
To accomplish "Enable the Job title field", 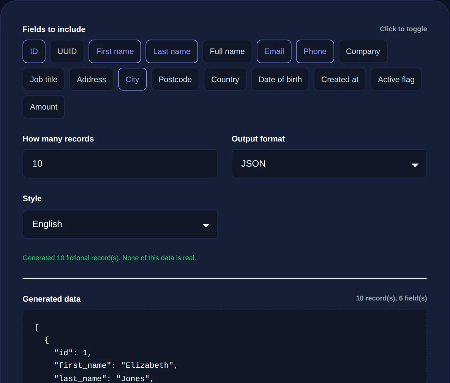I will tap(44, 79).
